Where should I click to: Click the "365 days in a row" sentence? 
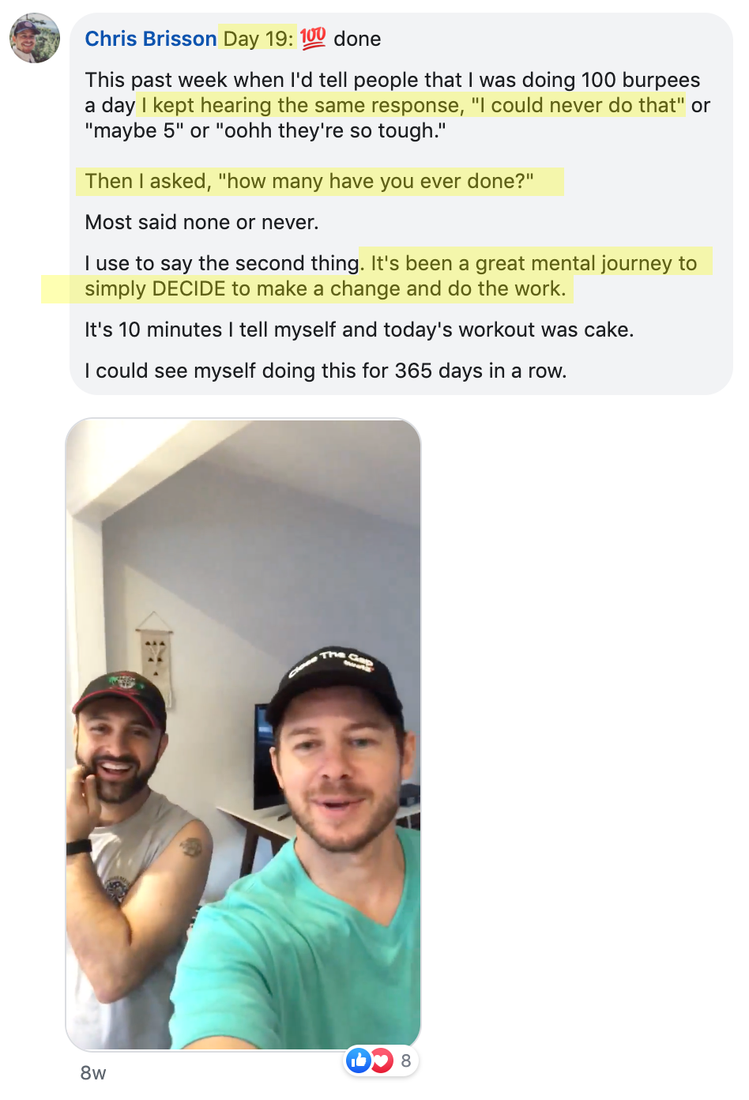tap(326, 371)
